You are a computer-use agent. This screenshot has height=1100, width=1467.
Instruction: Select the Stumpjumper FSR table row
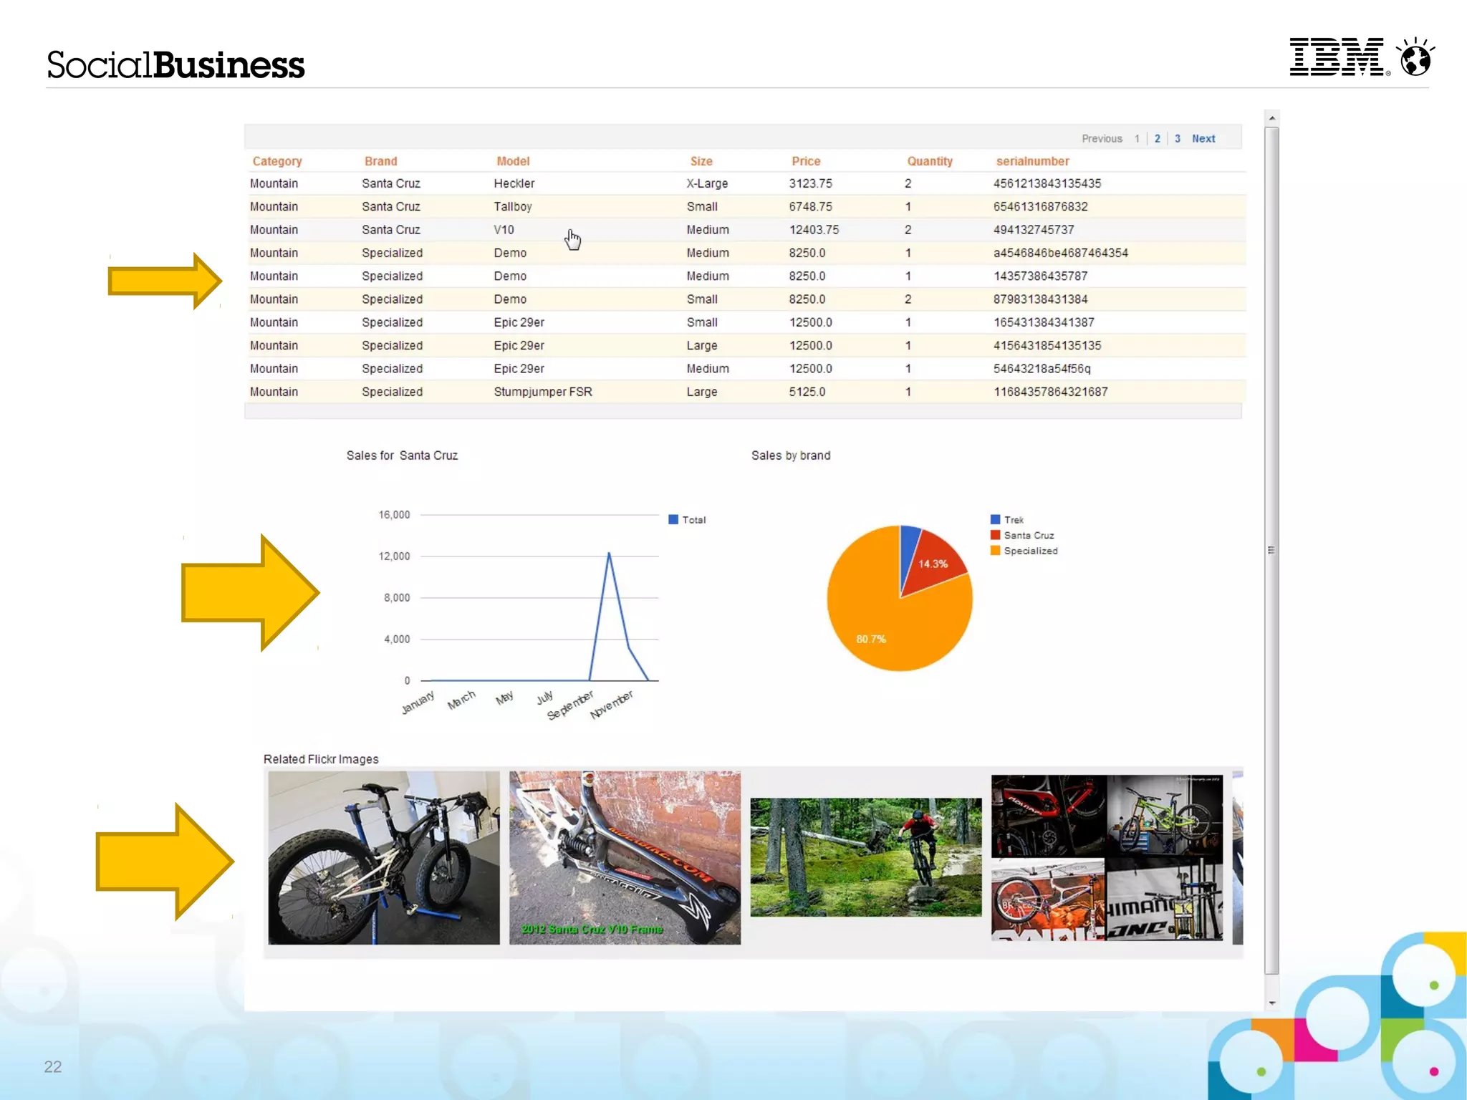pyautogui.click(x=542, y=392)
